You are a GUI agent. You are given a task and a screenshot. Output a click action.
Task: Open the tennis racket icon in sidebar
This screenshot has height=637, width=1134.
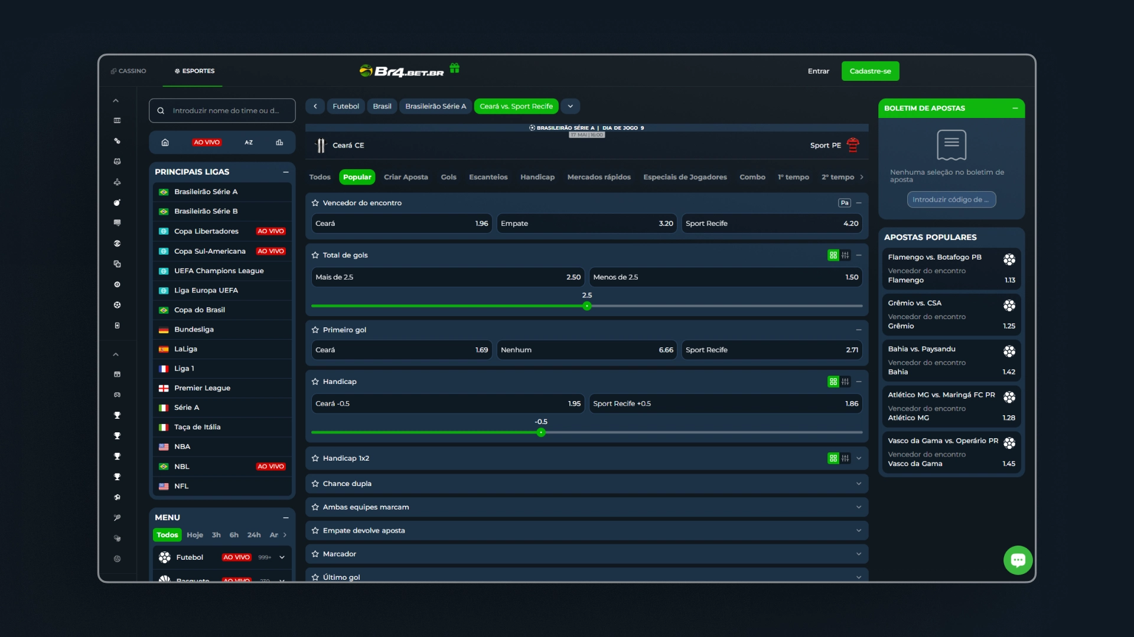[x=117, y=517]
